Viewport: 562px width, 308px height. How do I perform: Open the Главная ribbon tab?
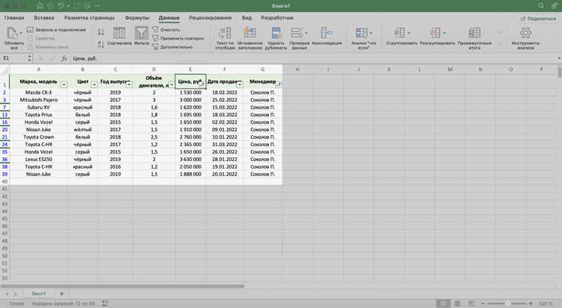point(14,17)
